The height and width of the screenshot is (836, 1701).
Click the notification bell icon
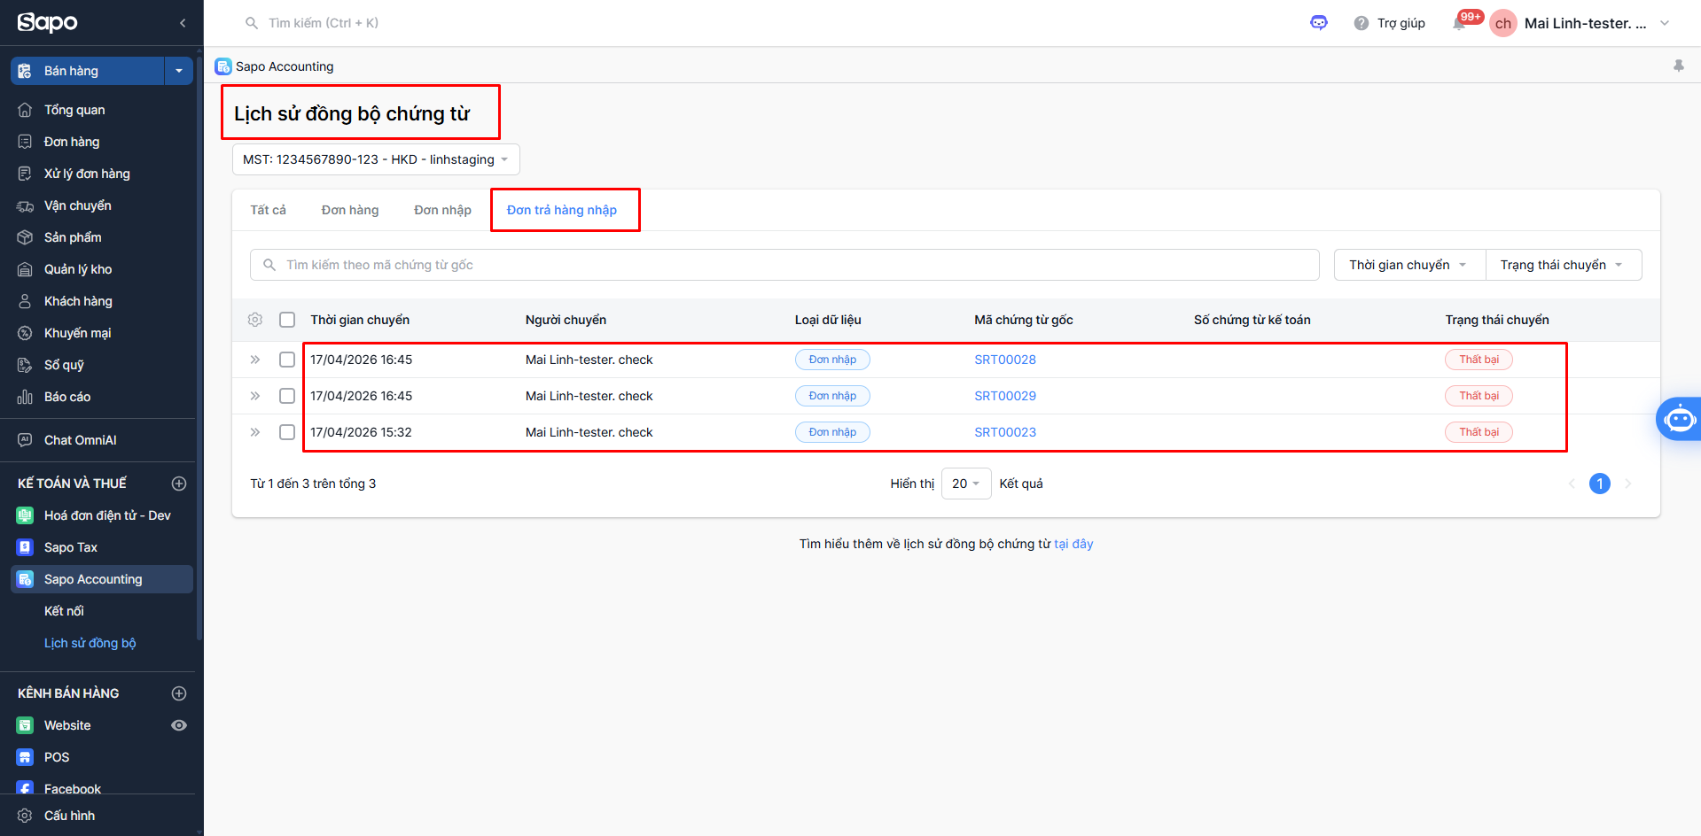pyautogui.click(x=1459, y=24)
